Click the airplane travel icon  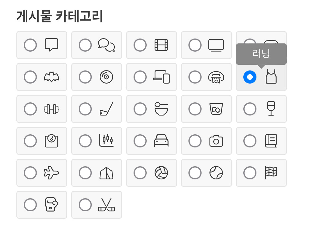51,173
